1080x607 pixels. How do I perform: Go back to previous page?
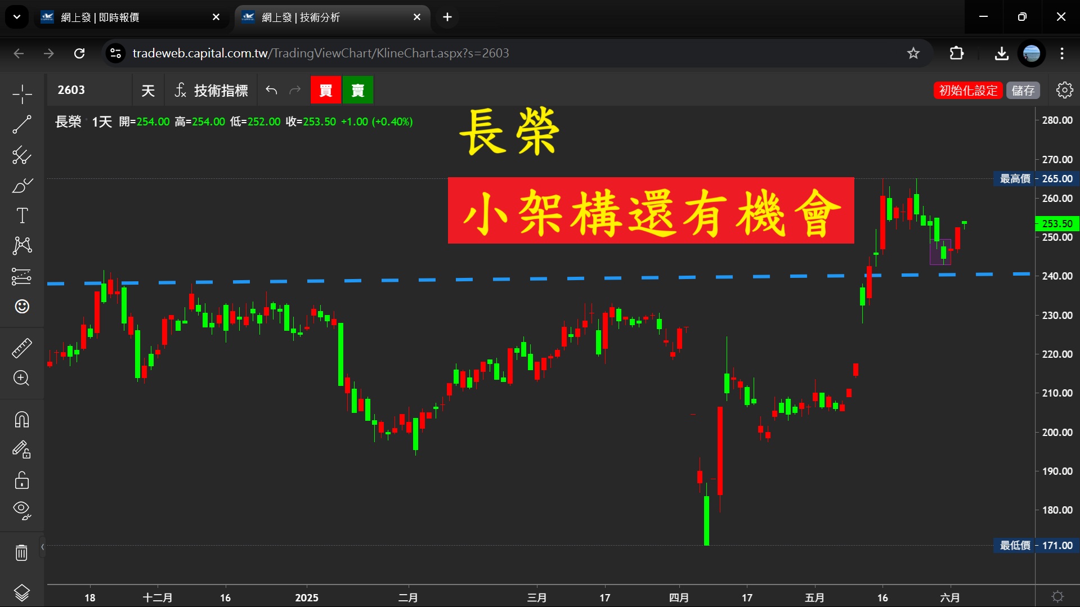tap(19, 53)
